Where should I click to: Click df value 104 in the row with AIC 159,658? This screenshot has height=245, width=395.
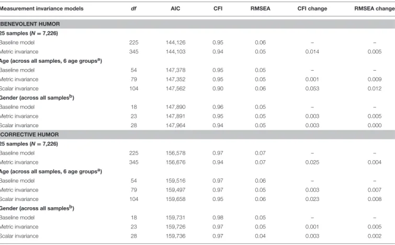pos(134,199)
